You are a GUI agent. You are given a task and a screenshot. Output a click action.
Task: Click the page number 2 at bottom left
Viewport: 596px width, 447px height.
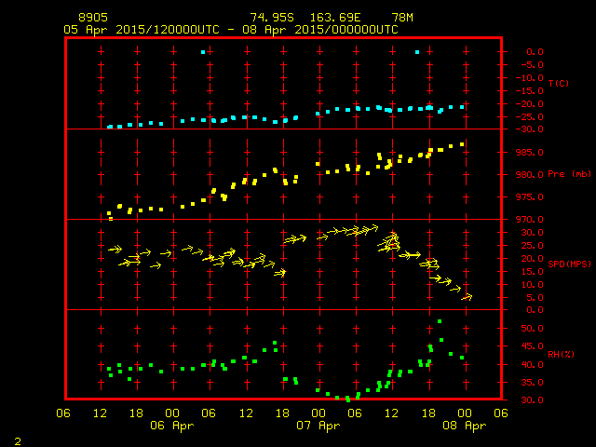click(x=18, y=441)
